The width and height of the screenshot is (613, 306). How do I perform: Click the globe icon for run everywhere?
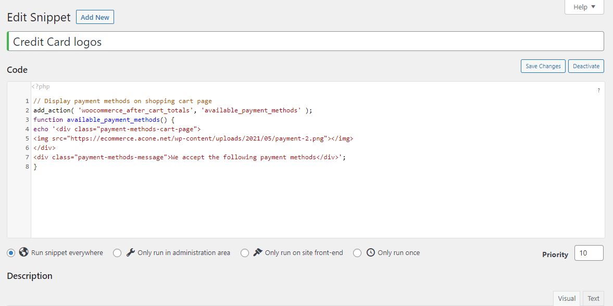coord(23,252)
